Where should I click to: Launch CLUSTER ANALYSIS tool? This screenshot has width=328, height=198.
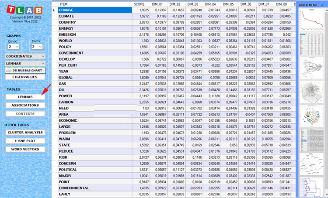(x=25, y=133)
